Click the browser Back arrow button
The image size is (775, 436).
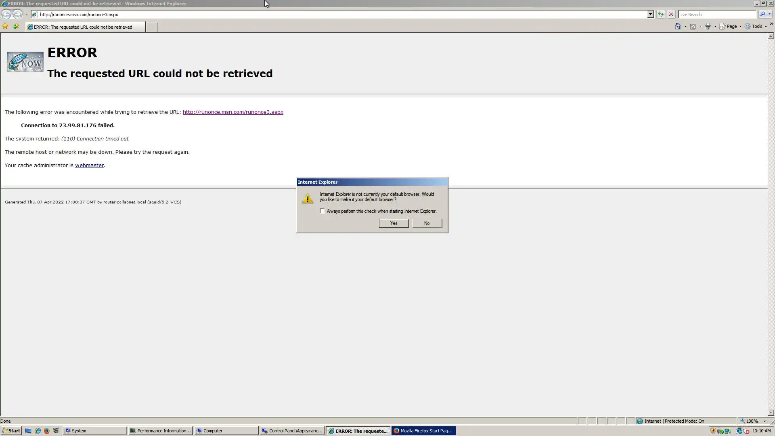click(6, 14)
